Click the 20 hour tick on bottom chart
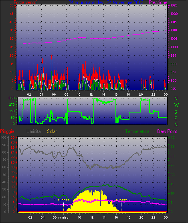The width and height of the screenshot is (188, 223). click(141, 217)
